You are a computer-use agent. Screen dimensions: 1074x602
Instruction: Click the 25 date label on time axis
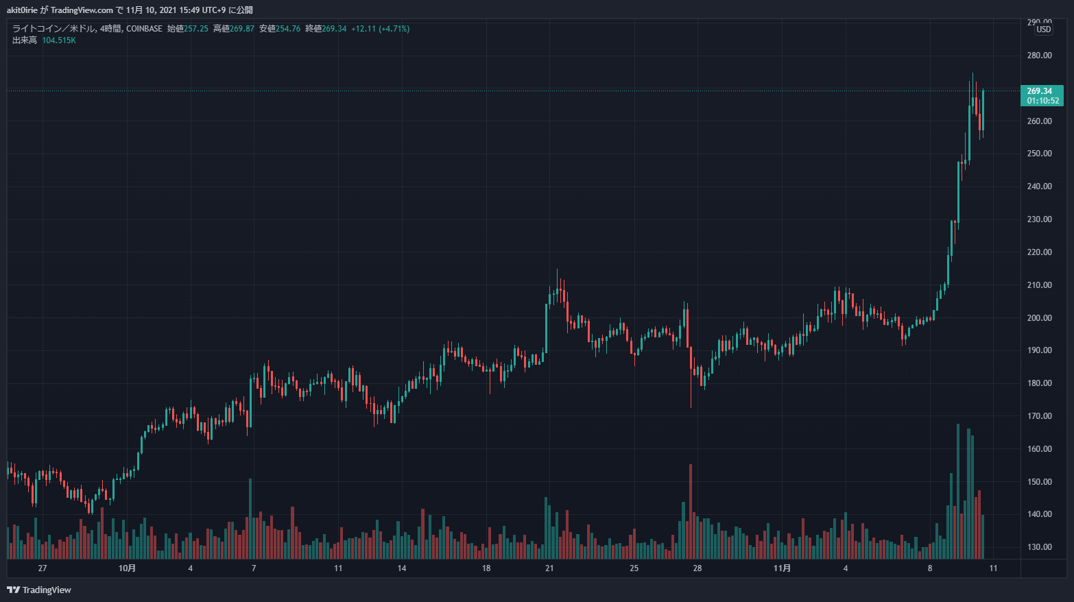click(x=634, y=568)
